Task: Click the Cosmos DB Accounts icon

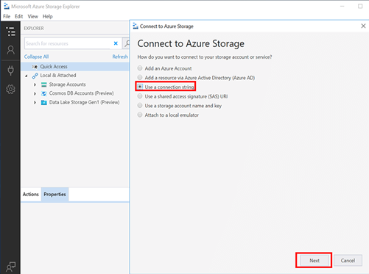Action: pyautogui.click(x=44, y=93)
